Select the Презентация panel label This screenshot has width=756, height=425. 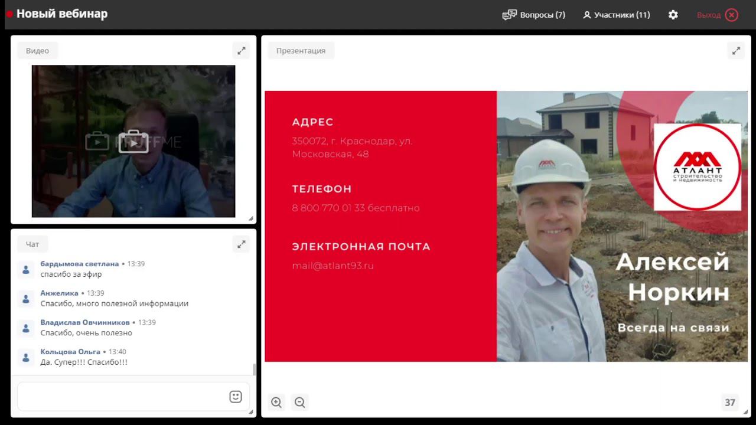pyautogui.click(x=301, y=51)
